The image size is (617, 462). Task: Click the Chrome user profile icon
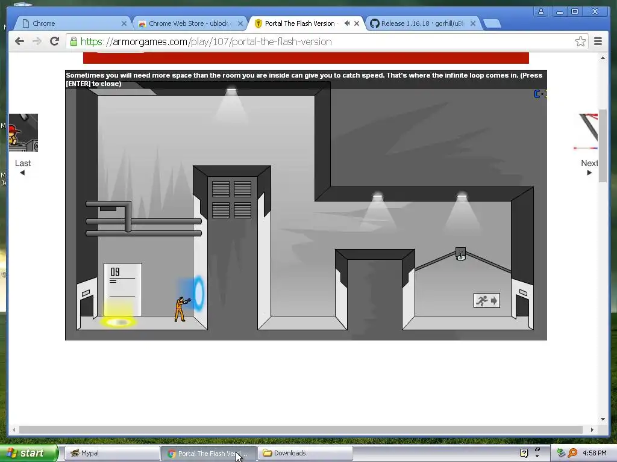(541, 12)
